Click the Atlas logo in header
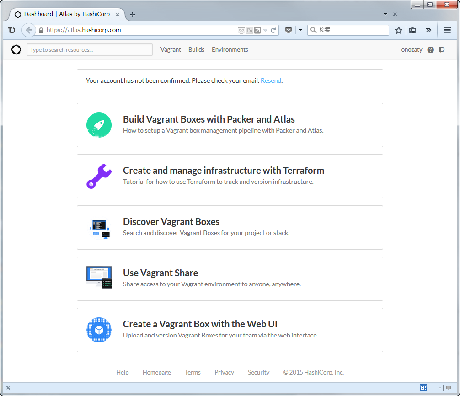 pos(16,49)
